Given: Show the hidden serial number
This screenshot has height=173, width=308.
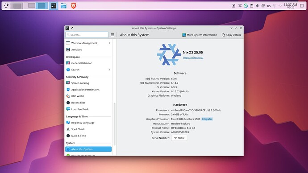Looking at the screenshot, I should pos(179,138).
